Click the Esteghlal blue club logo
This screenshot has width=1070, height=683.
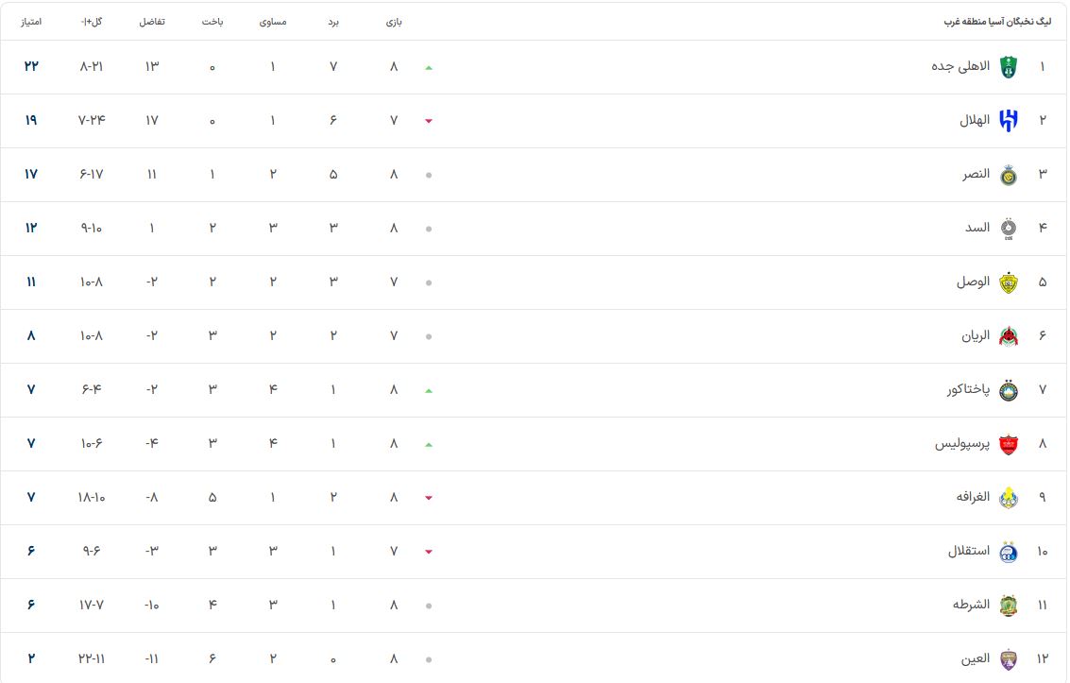pos(1009,552)
